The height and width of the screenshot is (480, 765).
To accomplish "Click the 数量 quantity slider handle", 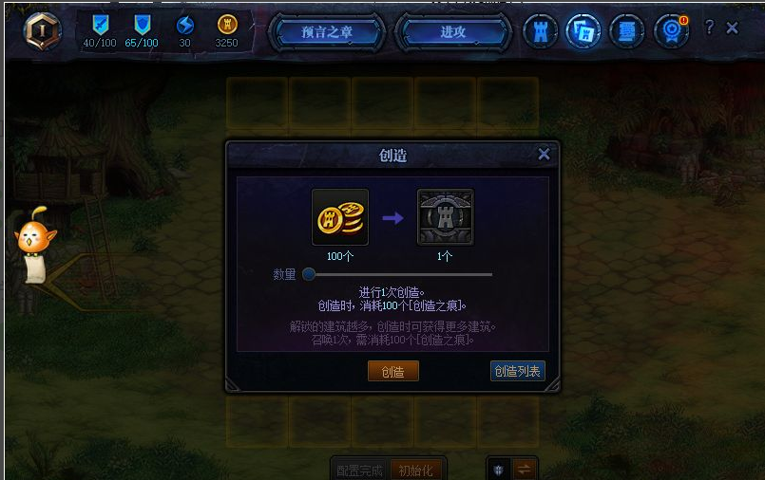I will coord(309,274).
